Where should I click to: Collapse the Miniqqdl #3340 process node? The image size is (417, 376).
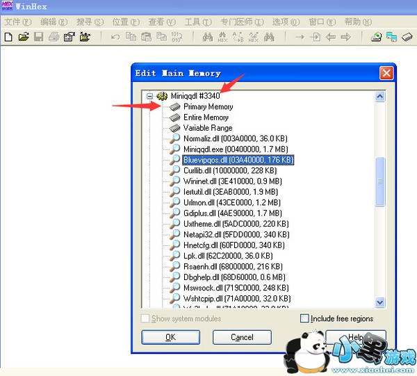pos(149,96)
